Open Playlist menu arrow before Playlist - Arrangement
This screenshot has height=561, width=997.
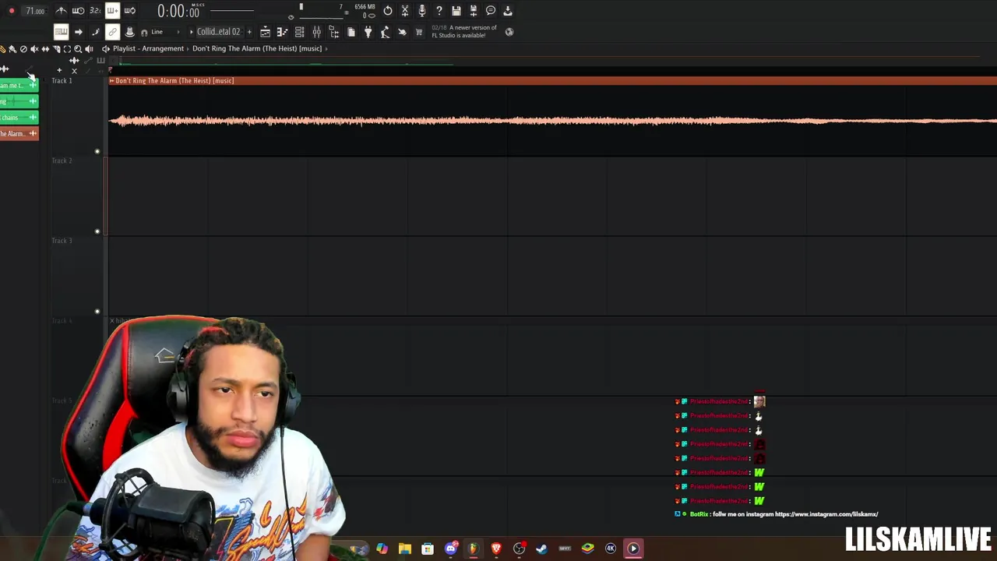click(x=106, y=48)
